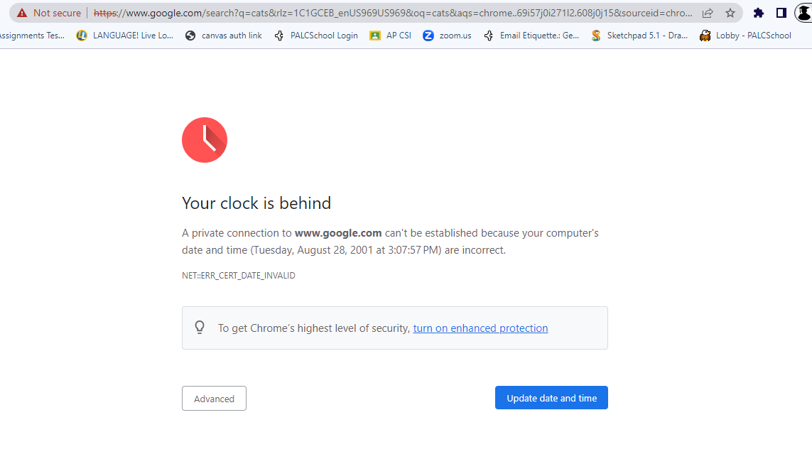Open the zoom.us bookmark
Viewport: 812px width, 469px height.
tap(447, 36)
